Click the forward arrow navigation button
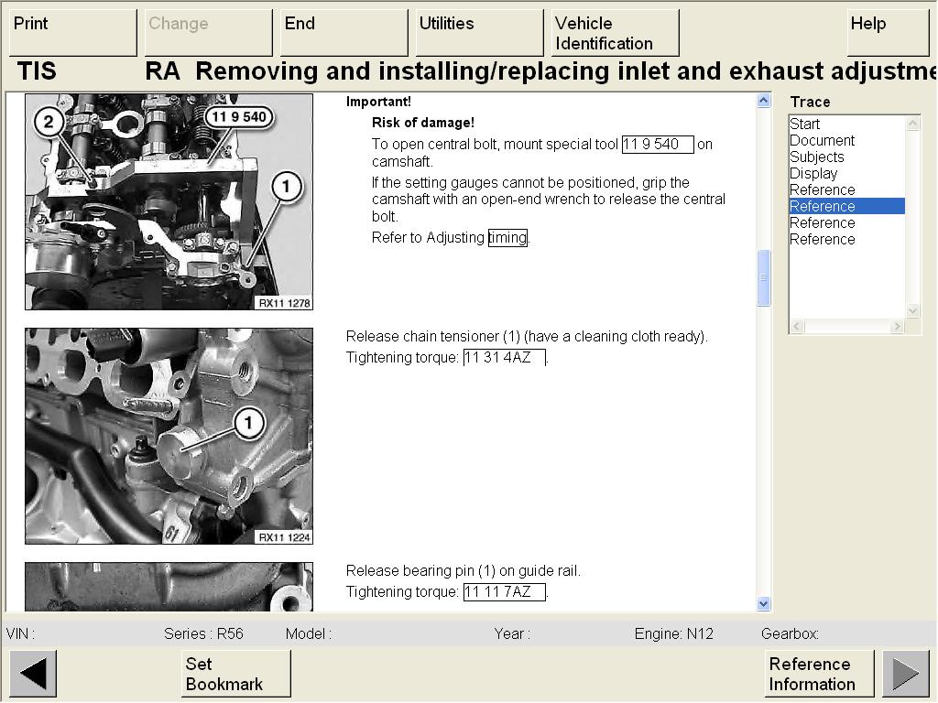The image size is (938, 703). 905,674
